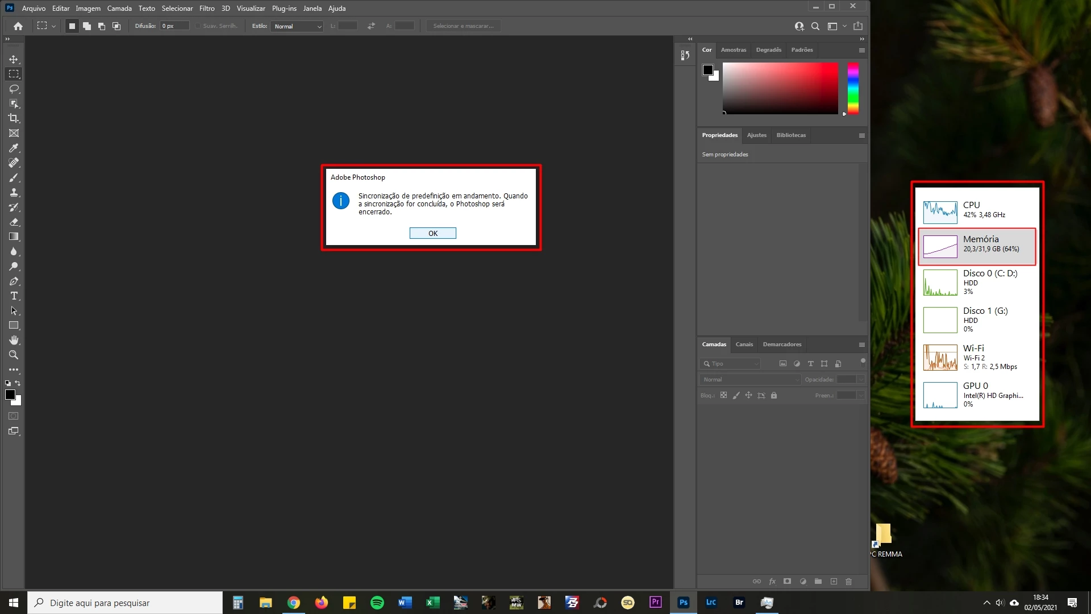Select the Zoom tool
Viewport: 1091px width, 614px height.
(14, 355)
